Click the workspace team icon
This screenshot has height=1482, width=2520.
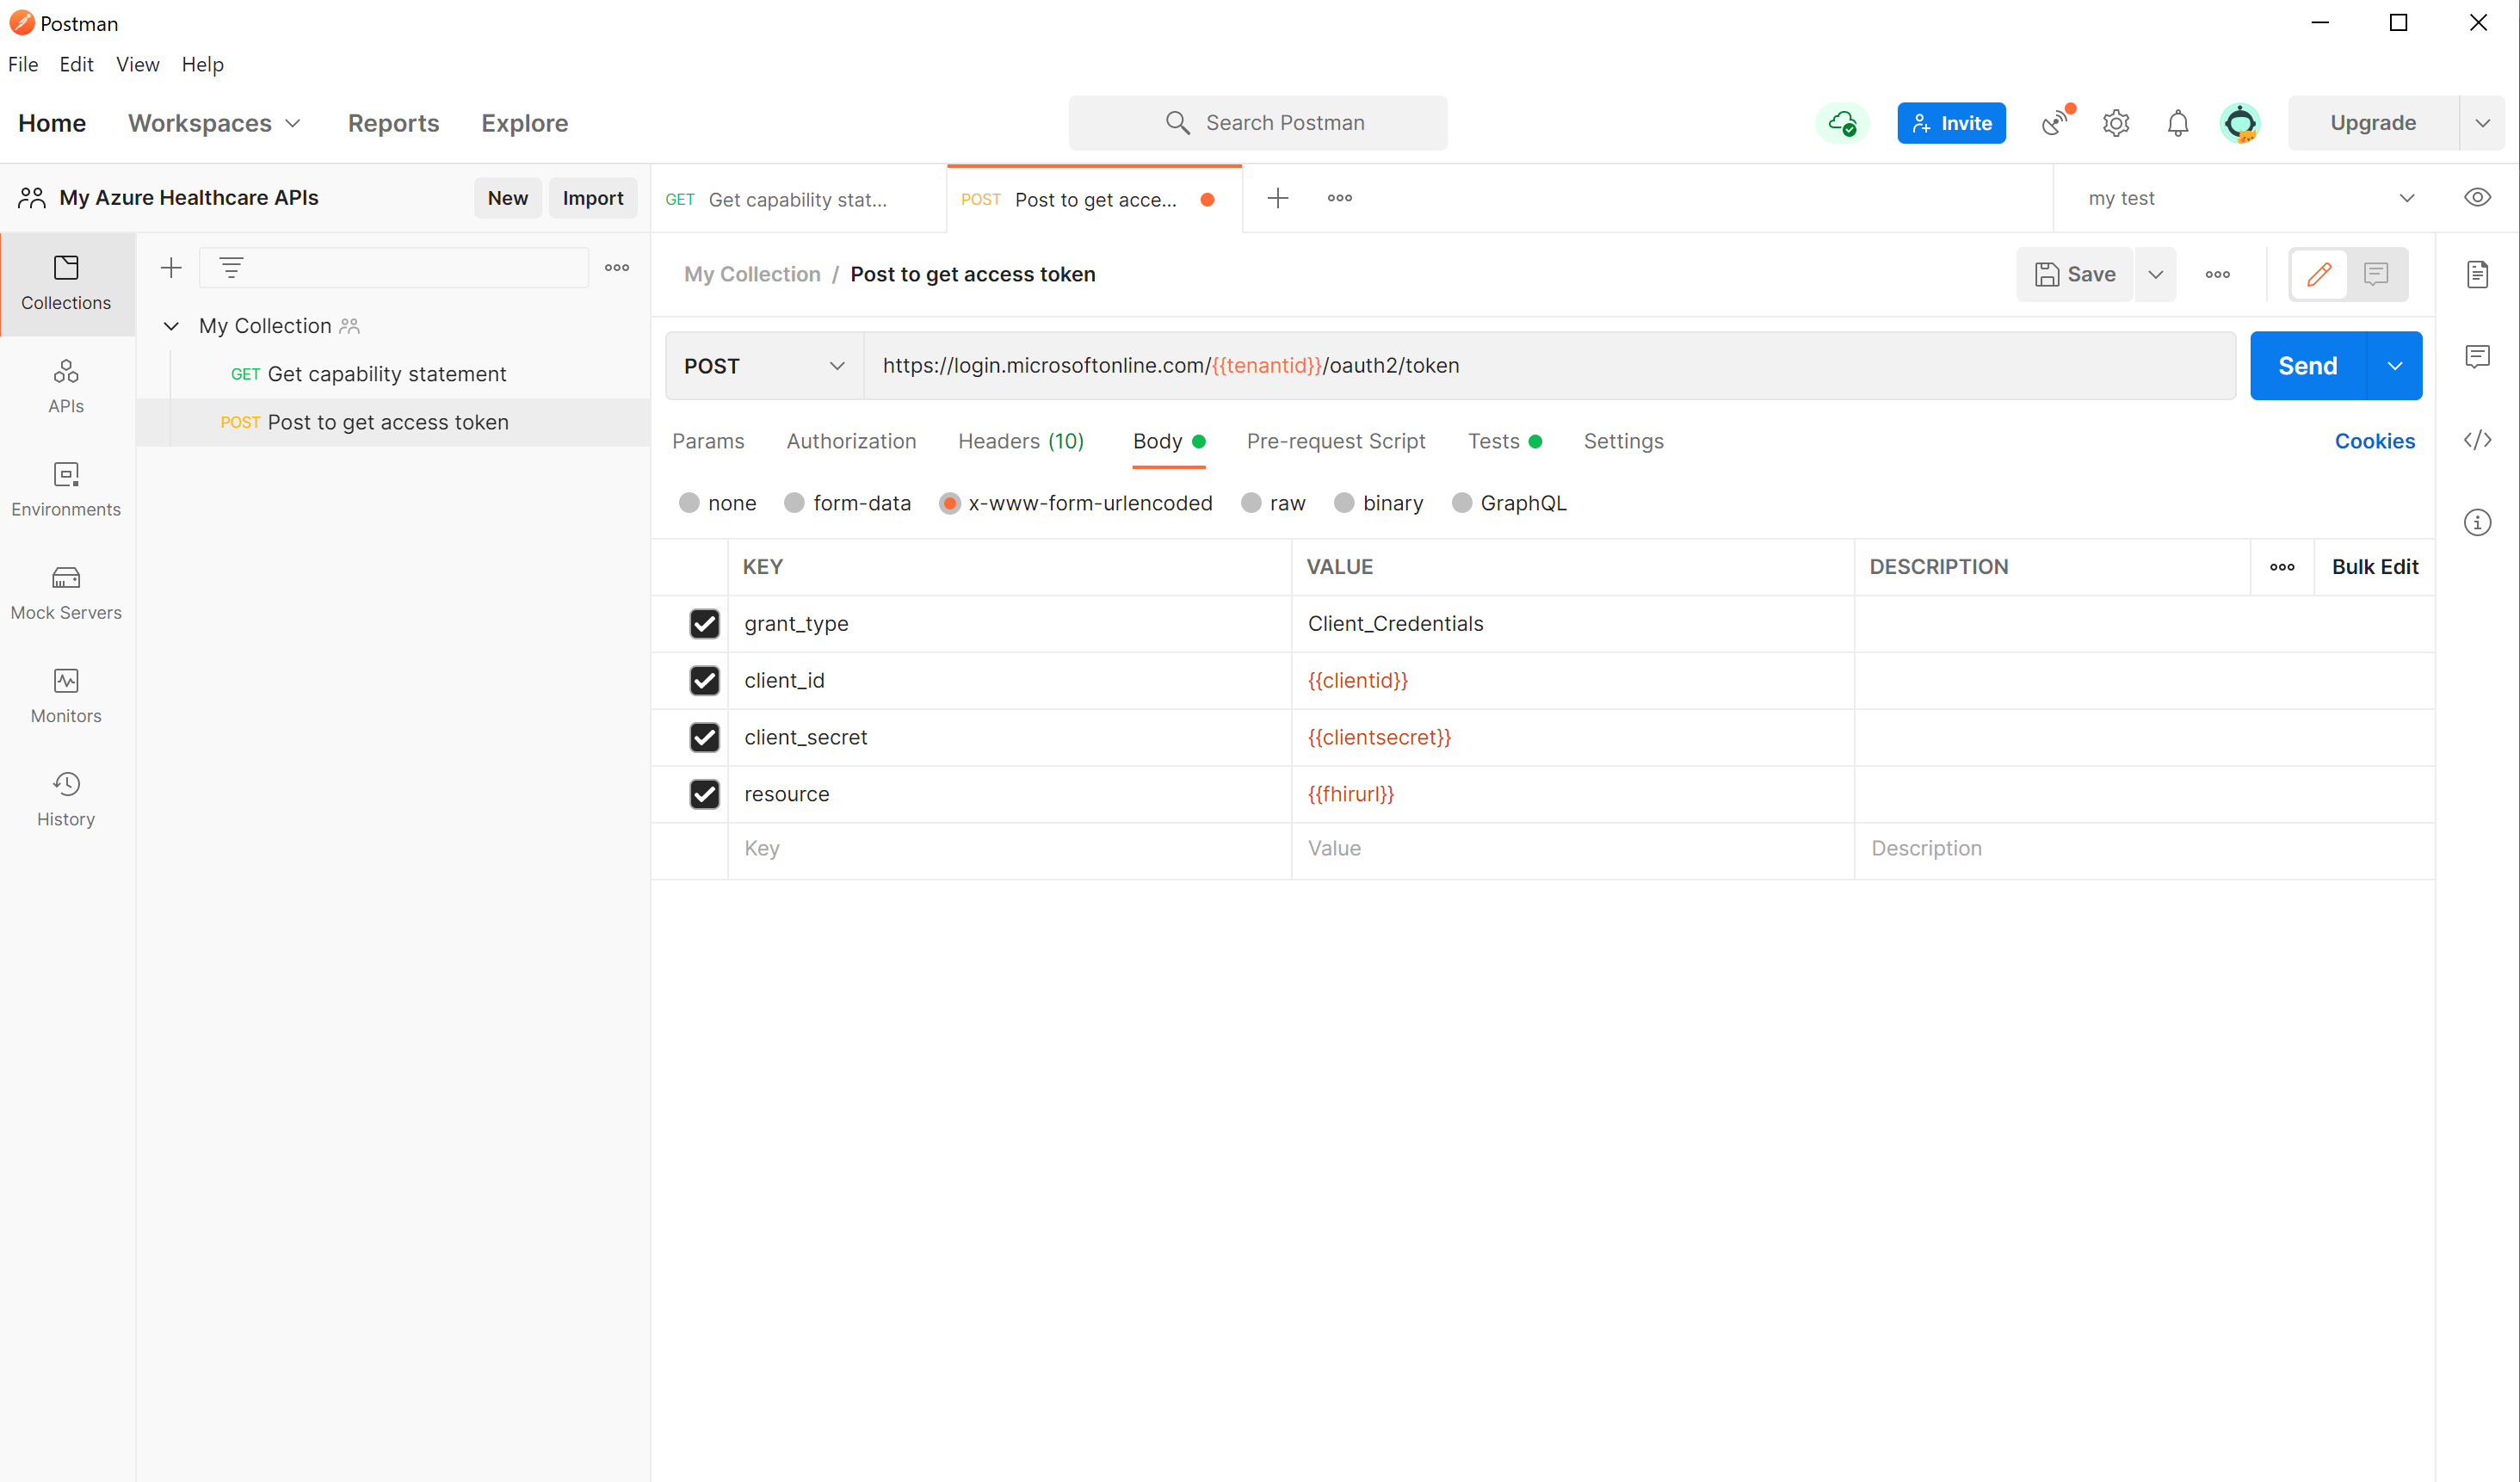coord(32,197)
